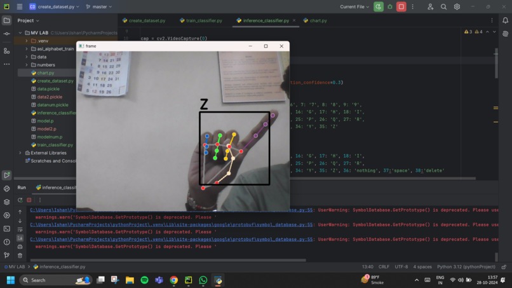Open editor tabs more options

[x=492, y=20]
